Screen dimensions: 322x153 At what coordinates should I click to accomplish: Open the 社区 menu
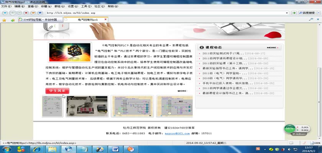pyautogui.click(x=99, y=7)
